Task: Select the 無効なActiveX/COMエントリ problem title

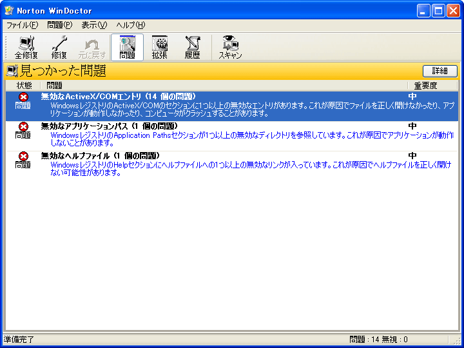Action: [119, 97]
